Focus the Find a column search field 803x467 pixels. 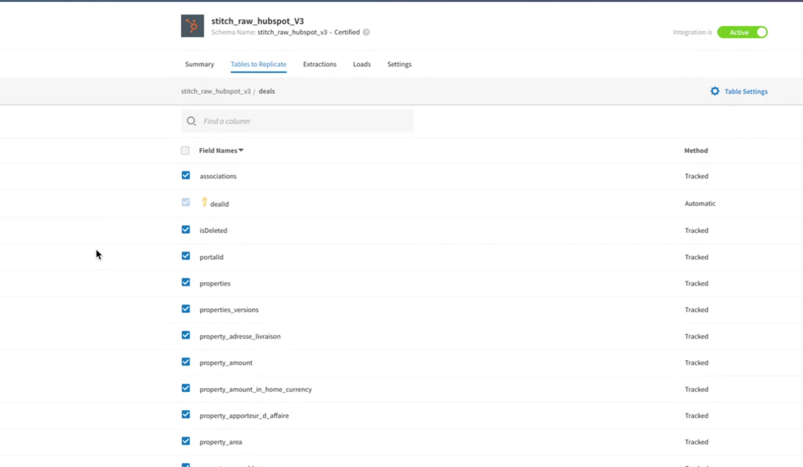pos(304,121)
